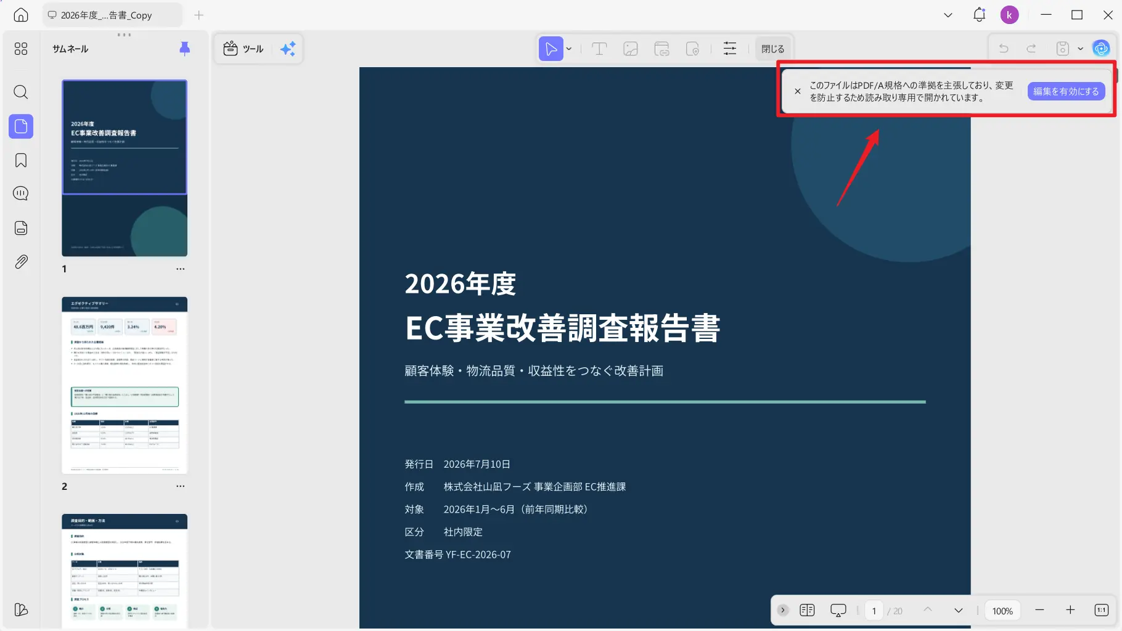Open the layers icon in the sidebar

[21, 609]
